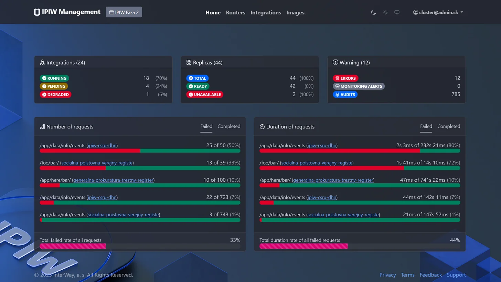Open ipiw-csru-dhn link in 2s 3ms duration row
This screenshot has height=282, width=501.
[322, 145]
